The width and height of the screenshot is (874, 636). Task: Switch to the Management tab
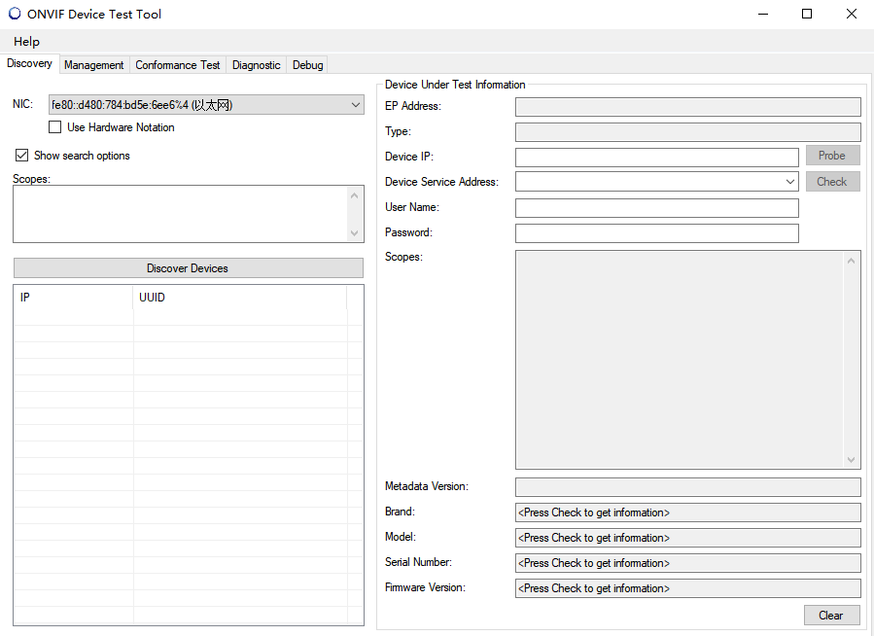pyautogui.click(x=94, y=65)
